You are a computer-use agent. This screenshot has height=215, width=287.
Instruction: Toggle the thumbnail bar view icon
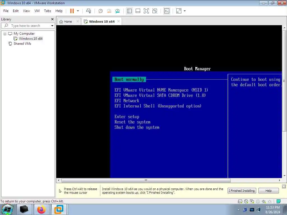pyautogui.click(x=138, y=11)
